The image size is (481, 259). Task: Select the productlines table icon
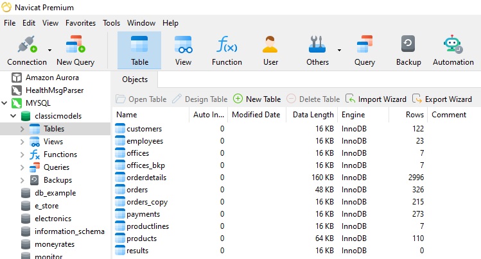[120, 226]
